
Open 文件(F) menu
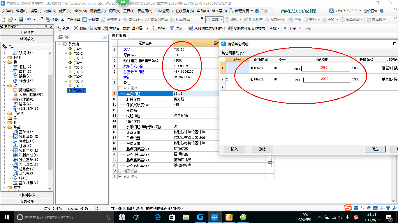8,11
